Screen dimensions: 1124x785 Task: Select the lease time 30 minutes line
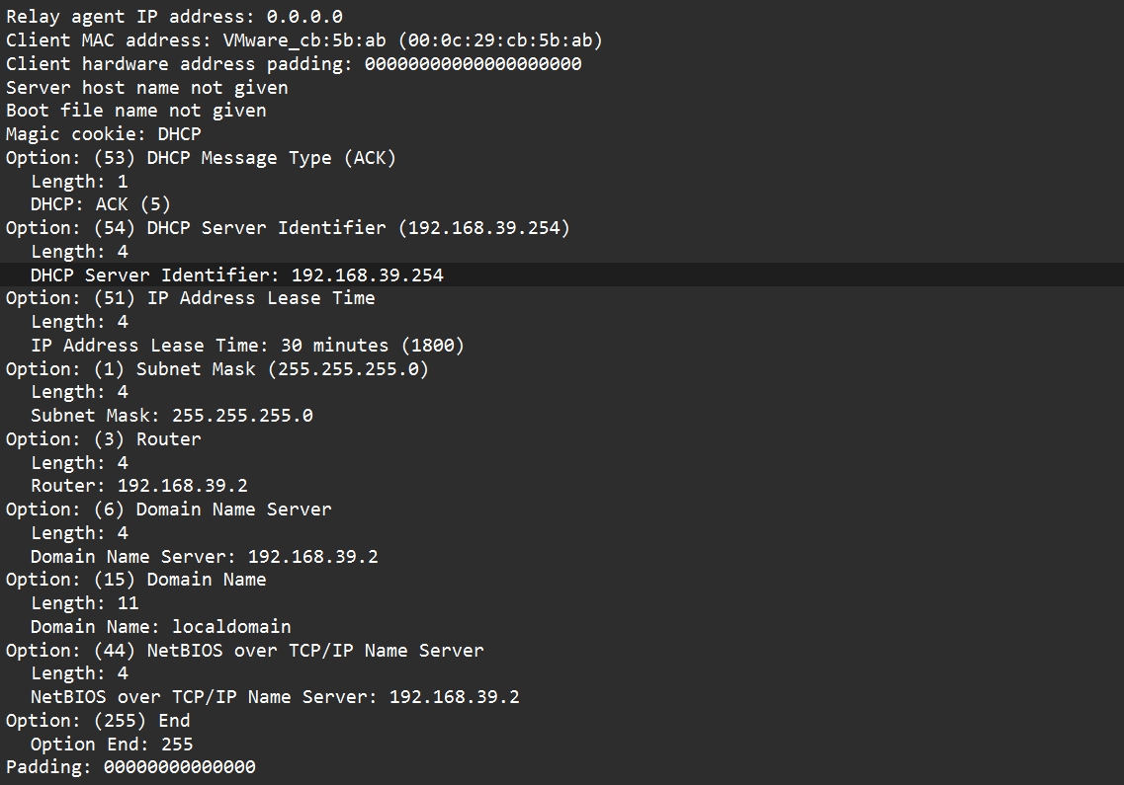(247, 346)
